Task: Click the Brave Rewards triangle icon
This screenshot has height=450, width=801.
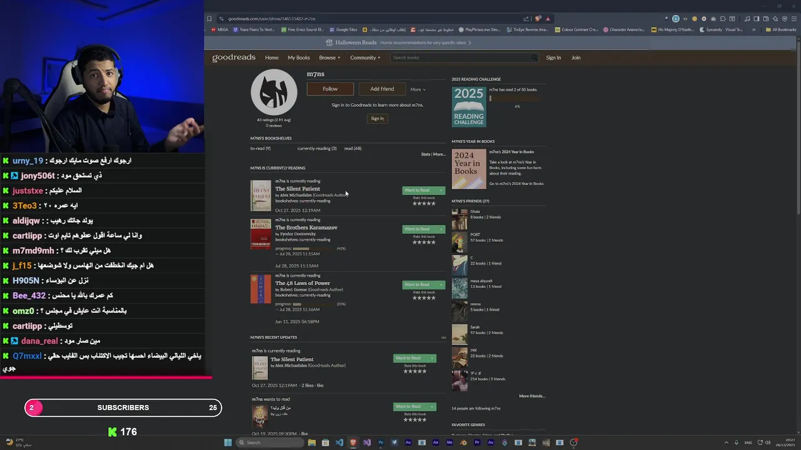Action: click(548, 19)
